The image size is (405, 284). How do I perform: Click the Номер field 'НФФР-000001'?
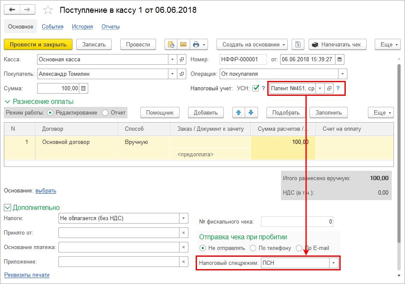[x=243, y=59]
